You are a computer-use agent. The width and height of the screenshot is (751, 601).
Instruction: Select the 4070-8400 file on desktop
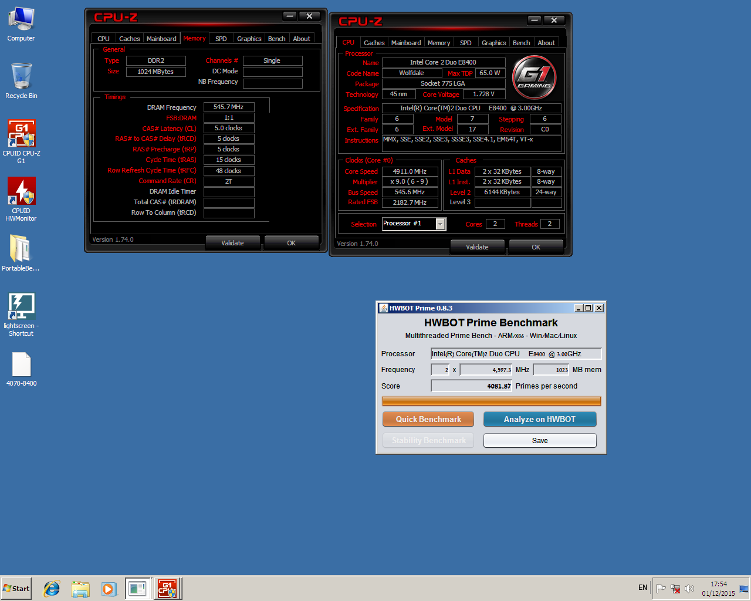pos(21,369)
